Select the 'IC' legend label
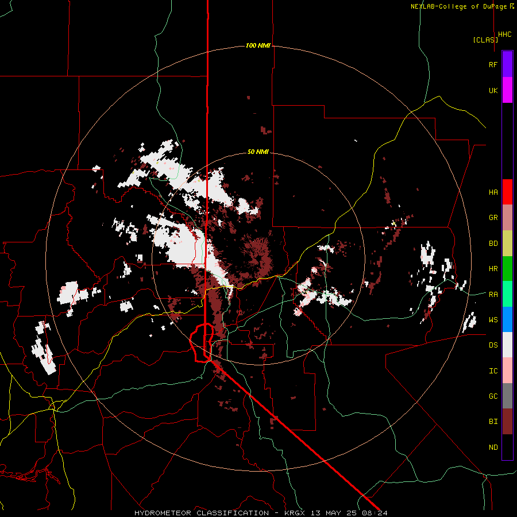The width and height of the screenshot is (517, 517). 493,371
